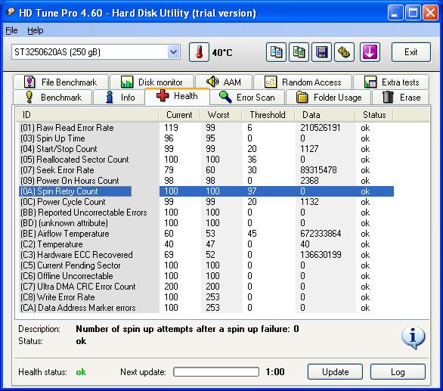Switch to the Benchmark tab
Viewport: 443px width, 391px height.
tap(53, 98)
